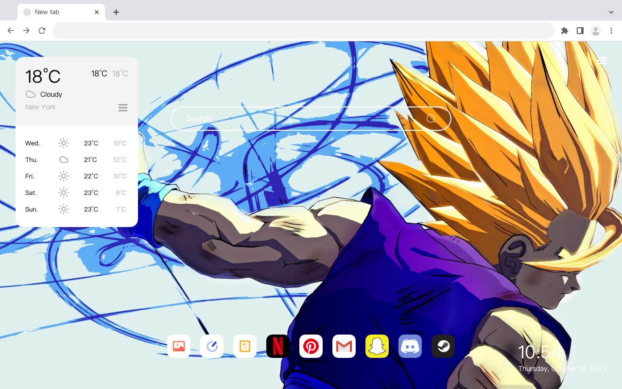Go forward in browser history

pyautogui.click(x=26, y=31)
